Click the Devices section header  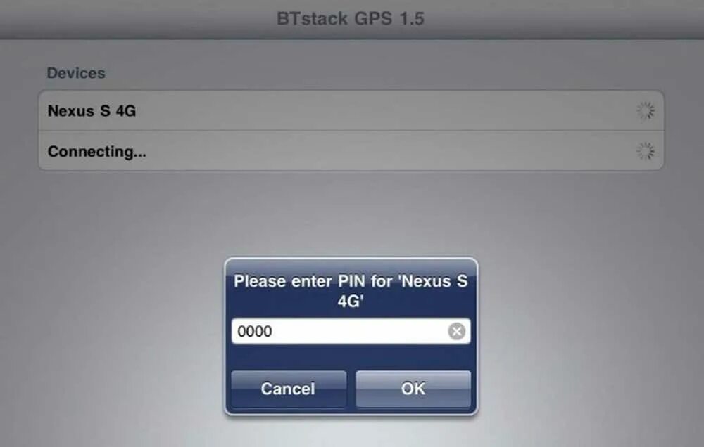pos(76,73)
